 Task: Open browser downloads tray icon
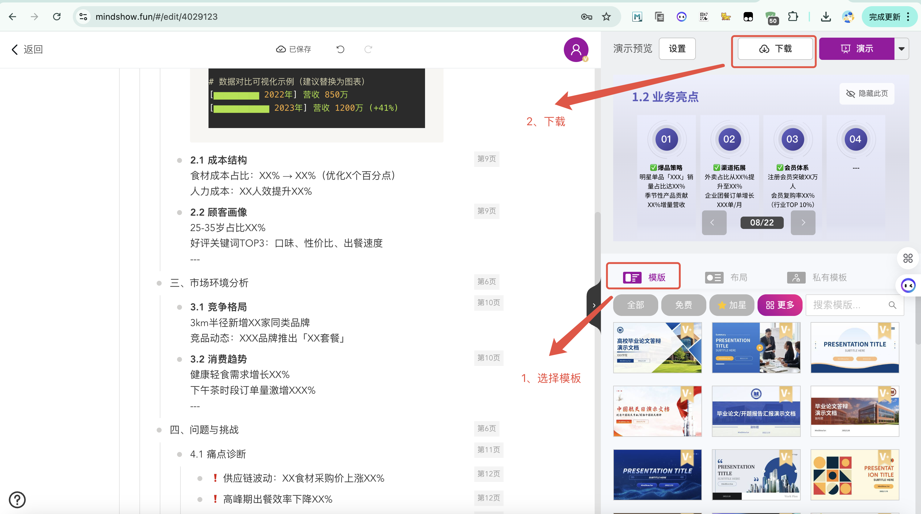click(x=826, y=17)
